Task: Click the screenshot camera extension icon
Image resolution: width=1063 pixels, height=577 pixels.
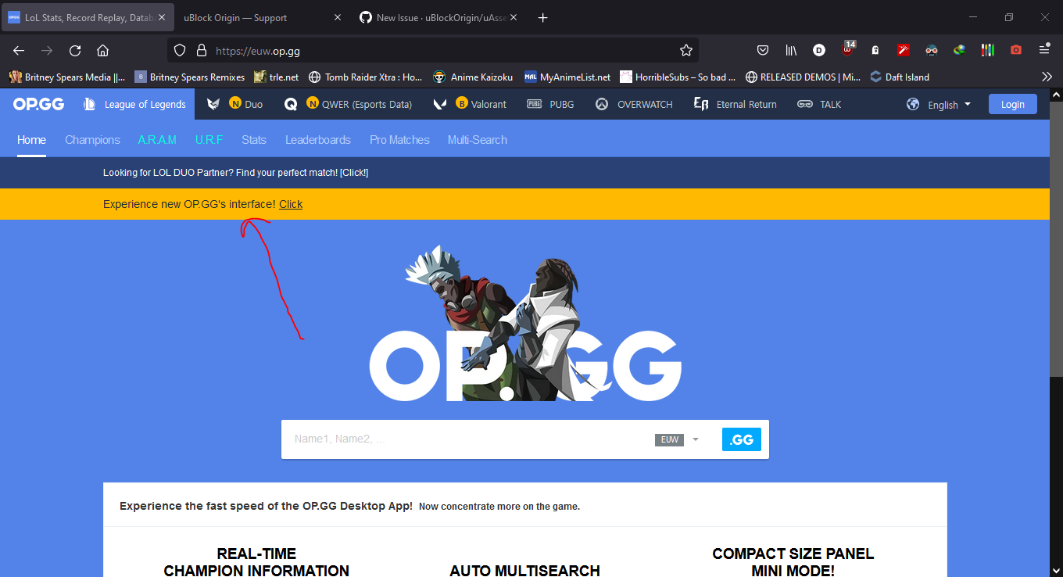Action: tap(1015, 50)
